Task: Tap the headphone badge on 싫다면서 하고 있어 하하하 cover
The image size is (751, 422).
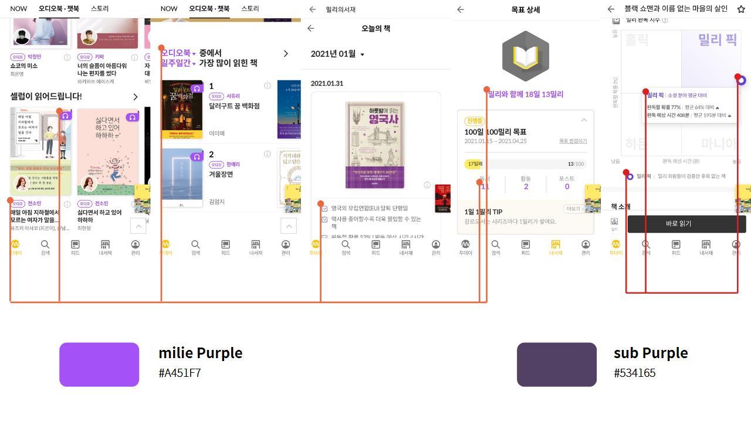Action: coord(133,116)
